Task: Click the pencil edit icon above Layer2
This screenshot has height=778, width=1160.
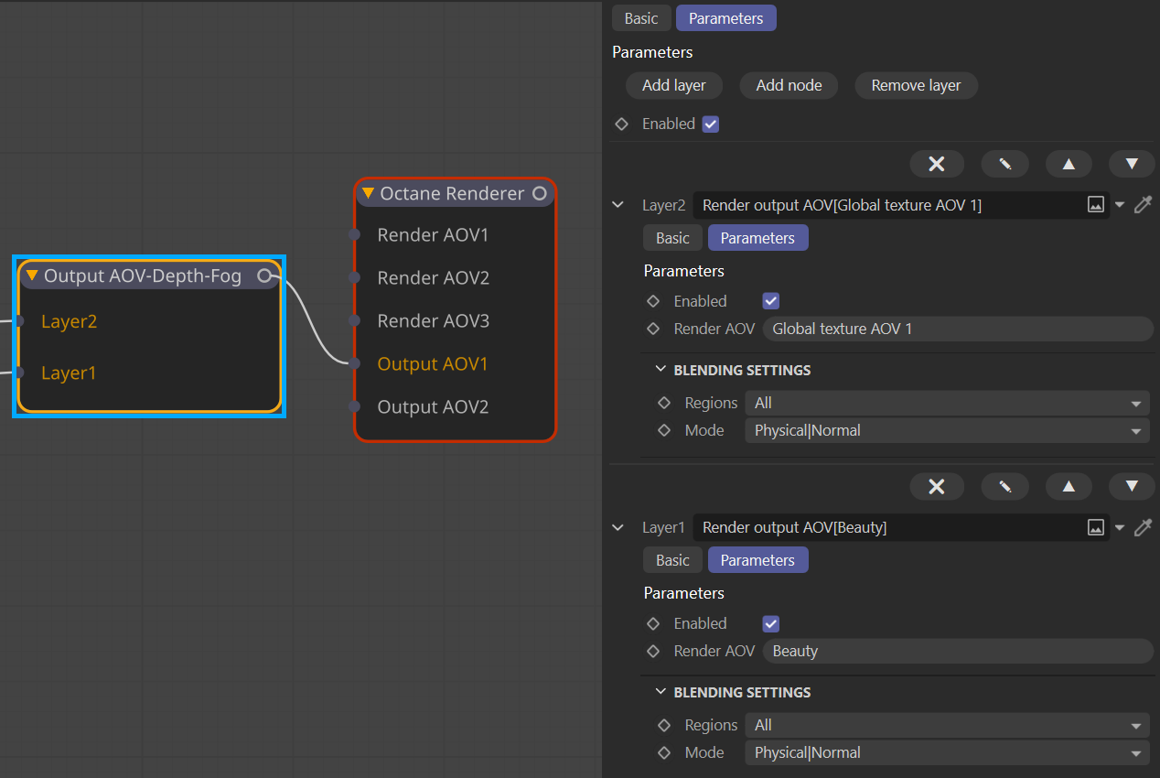Action: tap(1004, 164)
